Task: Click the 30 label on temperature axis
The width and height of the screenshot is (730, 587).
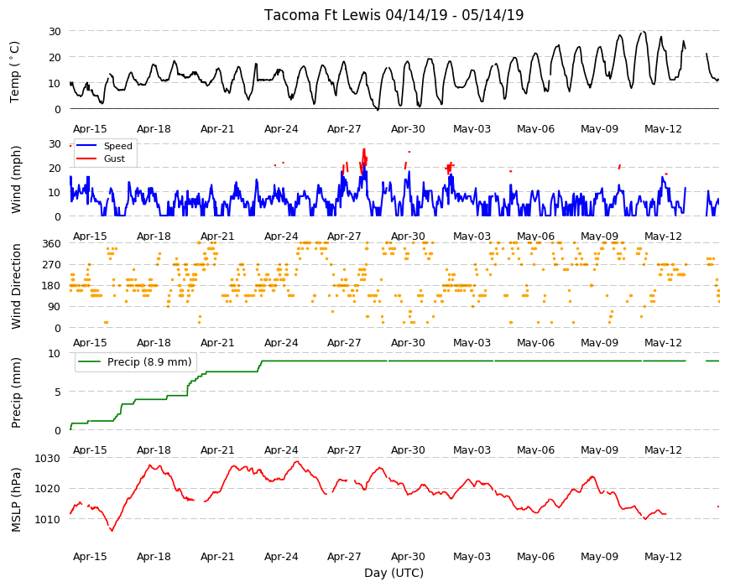Action: 55,31
